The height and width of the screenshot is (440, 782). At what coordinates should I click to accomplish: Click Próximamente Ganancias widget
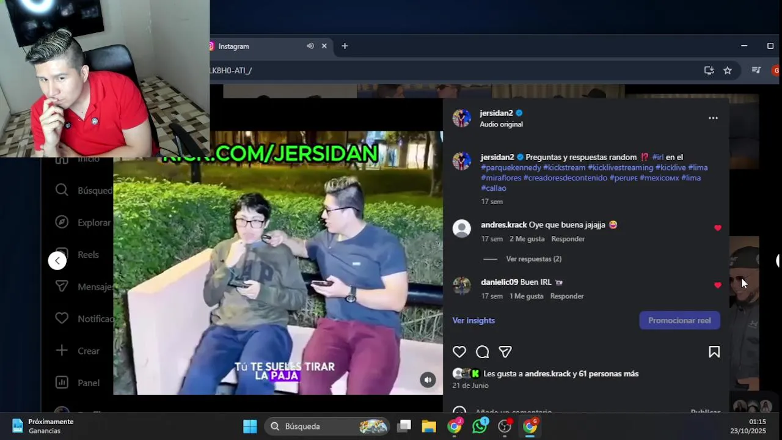(x=43, y=427)
